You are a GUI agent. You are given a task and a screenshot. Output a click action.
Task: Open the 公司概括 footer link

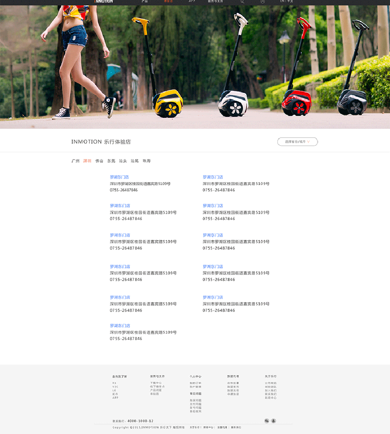coord(271,383)
